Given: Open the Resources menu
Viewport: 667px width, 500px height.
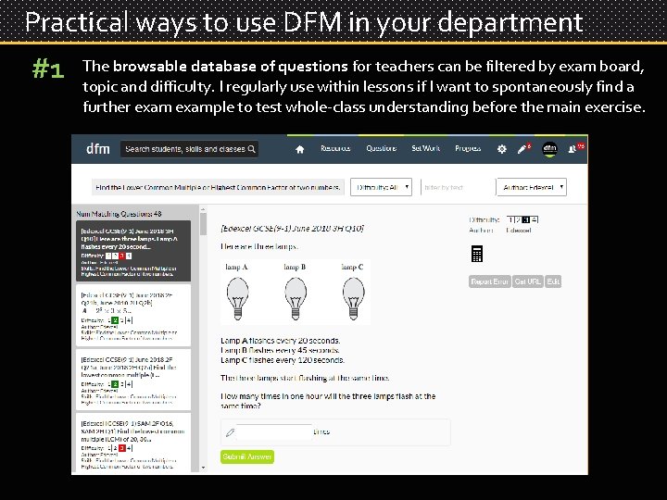Looking at the screenshot, I should [x=335, y=148].
